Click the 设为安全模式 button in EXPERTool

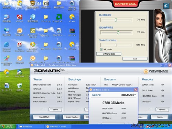(109, 54)
